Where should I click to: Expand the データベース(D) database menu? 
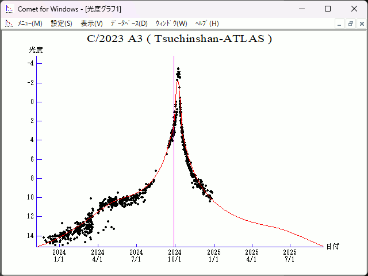tap(129, 24)
